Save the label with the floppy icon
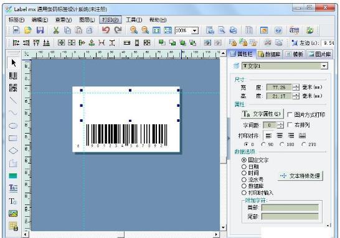The image size is (340, 238). pos(40,30)
